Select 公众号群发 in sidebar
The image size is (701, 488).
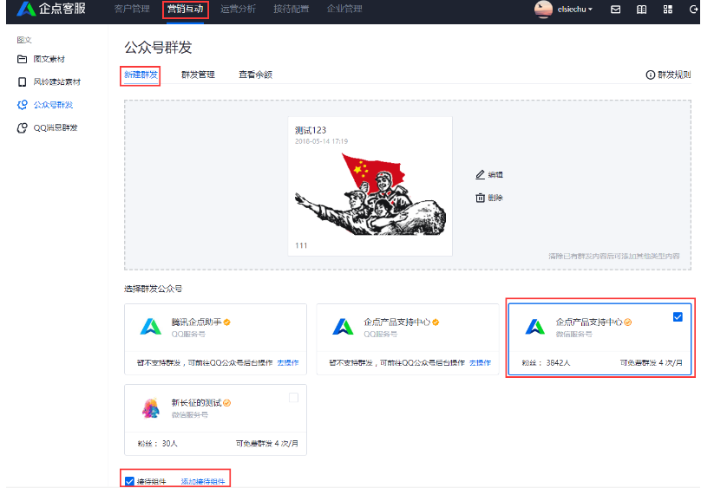coord(53,105)
